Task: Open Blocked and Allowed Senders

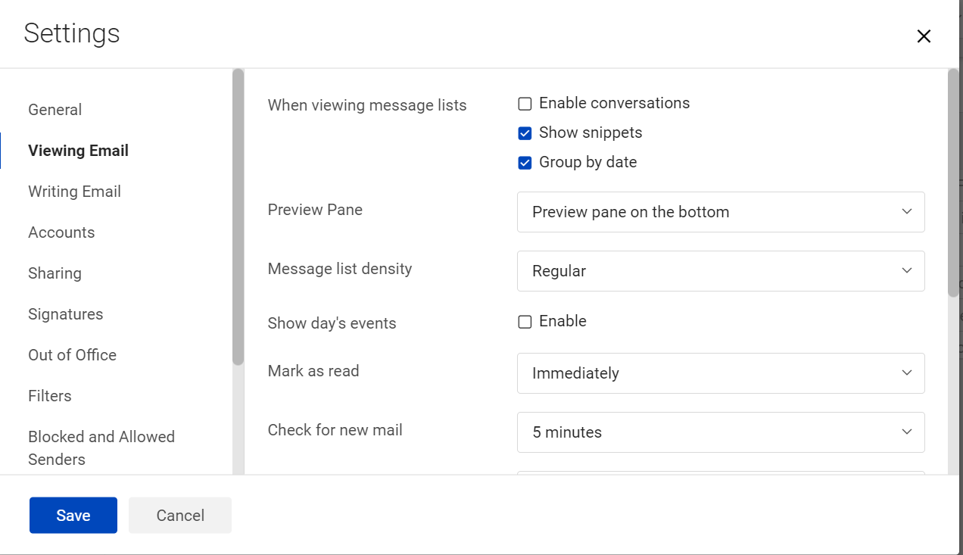Action: pos(101,447)
